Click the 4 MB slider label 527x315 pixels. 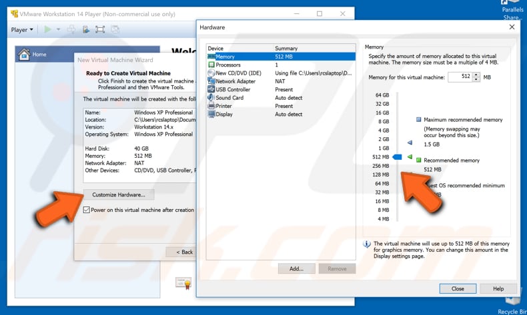384,219
